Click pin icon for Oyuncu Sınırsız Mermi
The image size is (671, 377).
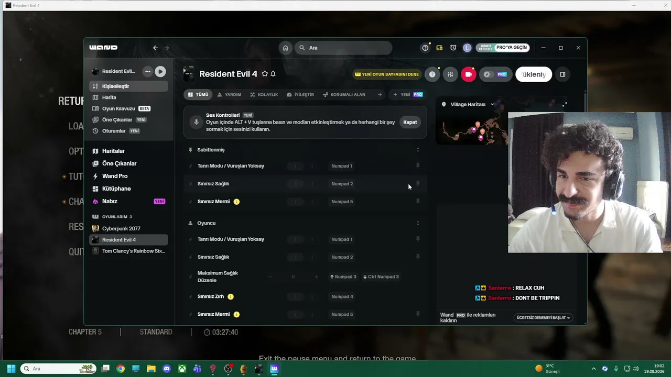click(418, 314)
